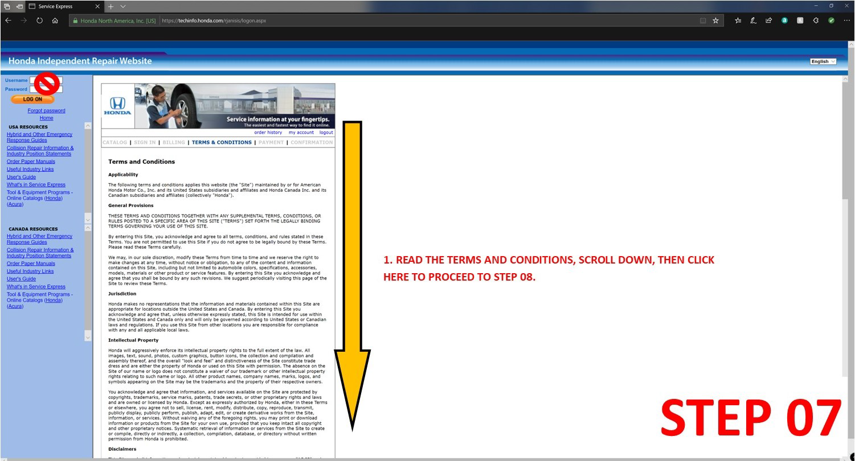Viewport: 855px width, 461px height.
Task: Open Canada Hybrid and Other Emergency Response Guides
Action: tap(39, 239)
